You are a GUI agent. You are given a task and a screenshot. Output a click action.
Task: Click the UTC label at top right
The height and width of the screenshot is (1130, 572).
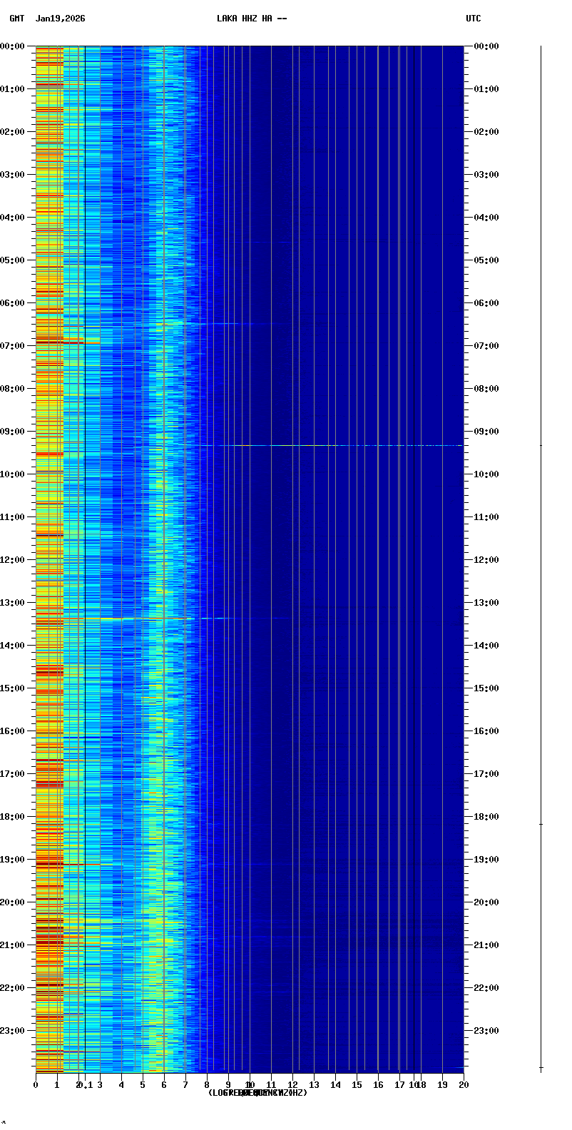tap(473, 19)
